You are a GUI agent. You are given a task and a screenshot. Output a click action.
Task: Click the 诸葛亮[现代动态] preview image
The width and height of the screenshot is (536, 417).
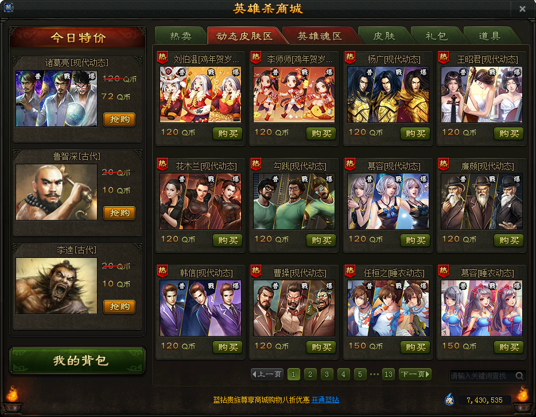(56, 99)
